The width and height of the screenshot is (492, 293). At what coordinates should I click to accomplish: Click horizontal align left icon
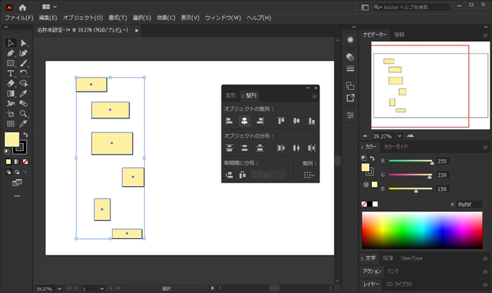coord(229,121)
